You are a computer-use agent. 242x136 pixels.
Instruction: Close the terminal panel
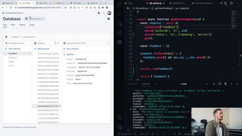237,84
